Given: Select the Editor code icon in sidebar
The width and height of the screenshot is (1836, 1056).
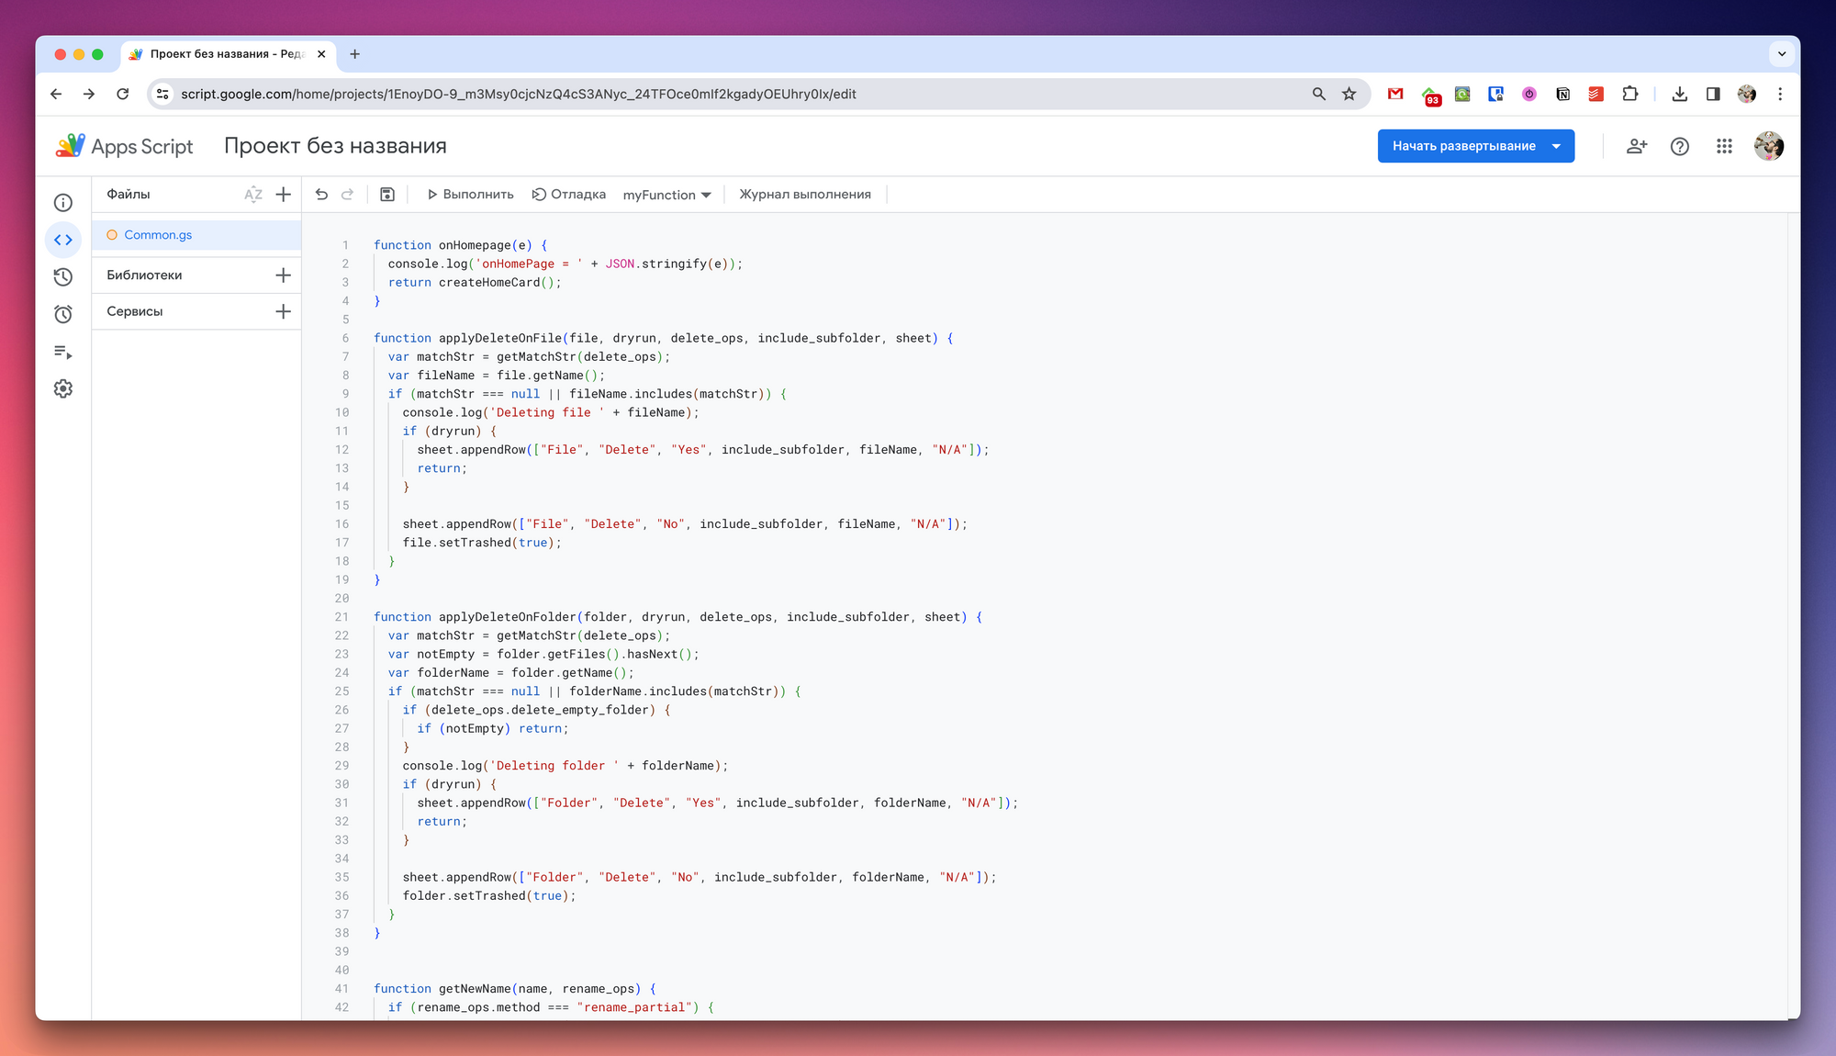Looking at the screenshot, I should pyautogui.click(x=63, y=240).
